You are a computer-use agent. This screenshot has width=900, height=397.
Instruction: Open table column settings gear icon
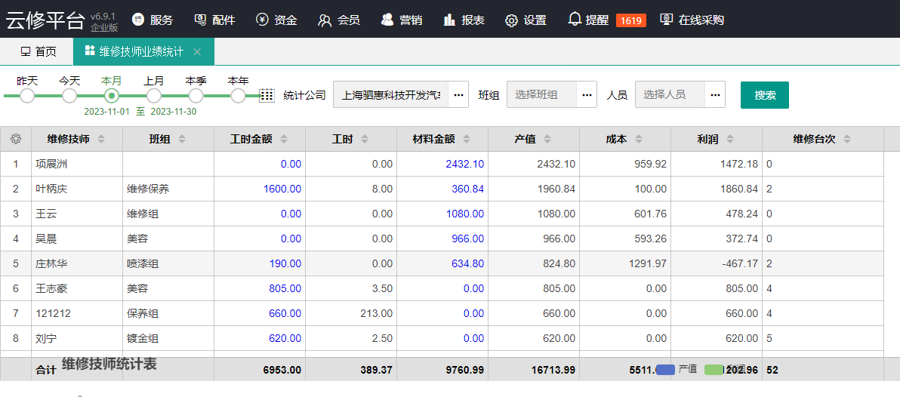[16, 139]
